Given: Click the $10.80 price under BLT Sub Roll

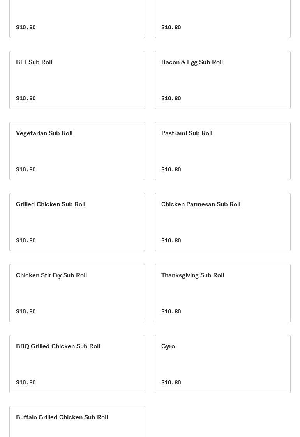Looking at the screenshot, I should [26, 98].
